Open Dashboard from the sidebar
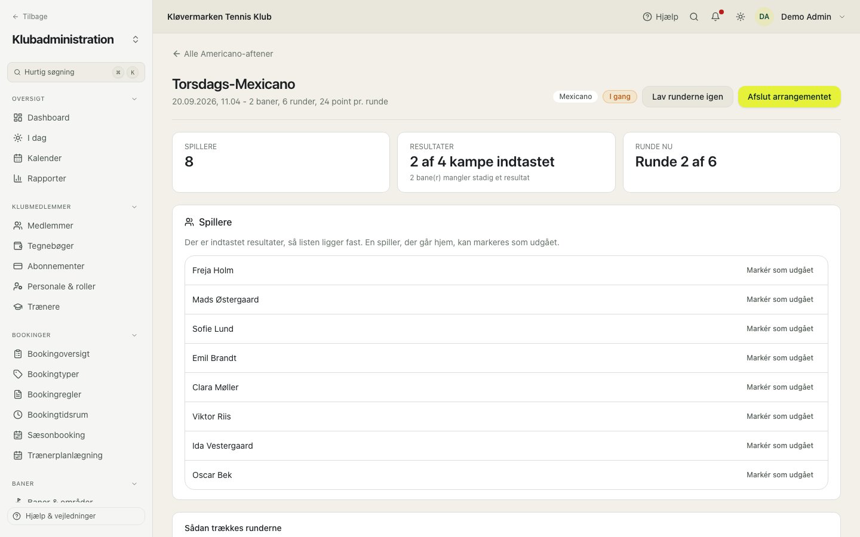The height and width of the screenshot is (537, 860). click(76, 118)
